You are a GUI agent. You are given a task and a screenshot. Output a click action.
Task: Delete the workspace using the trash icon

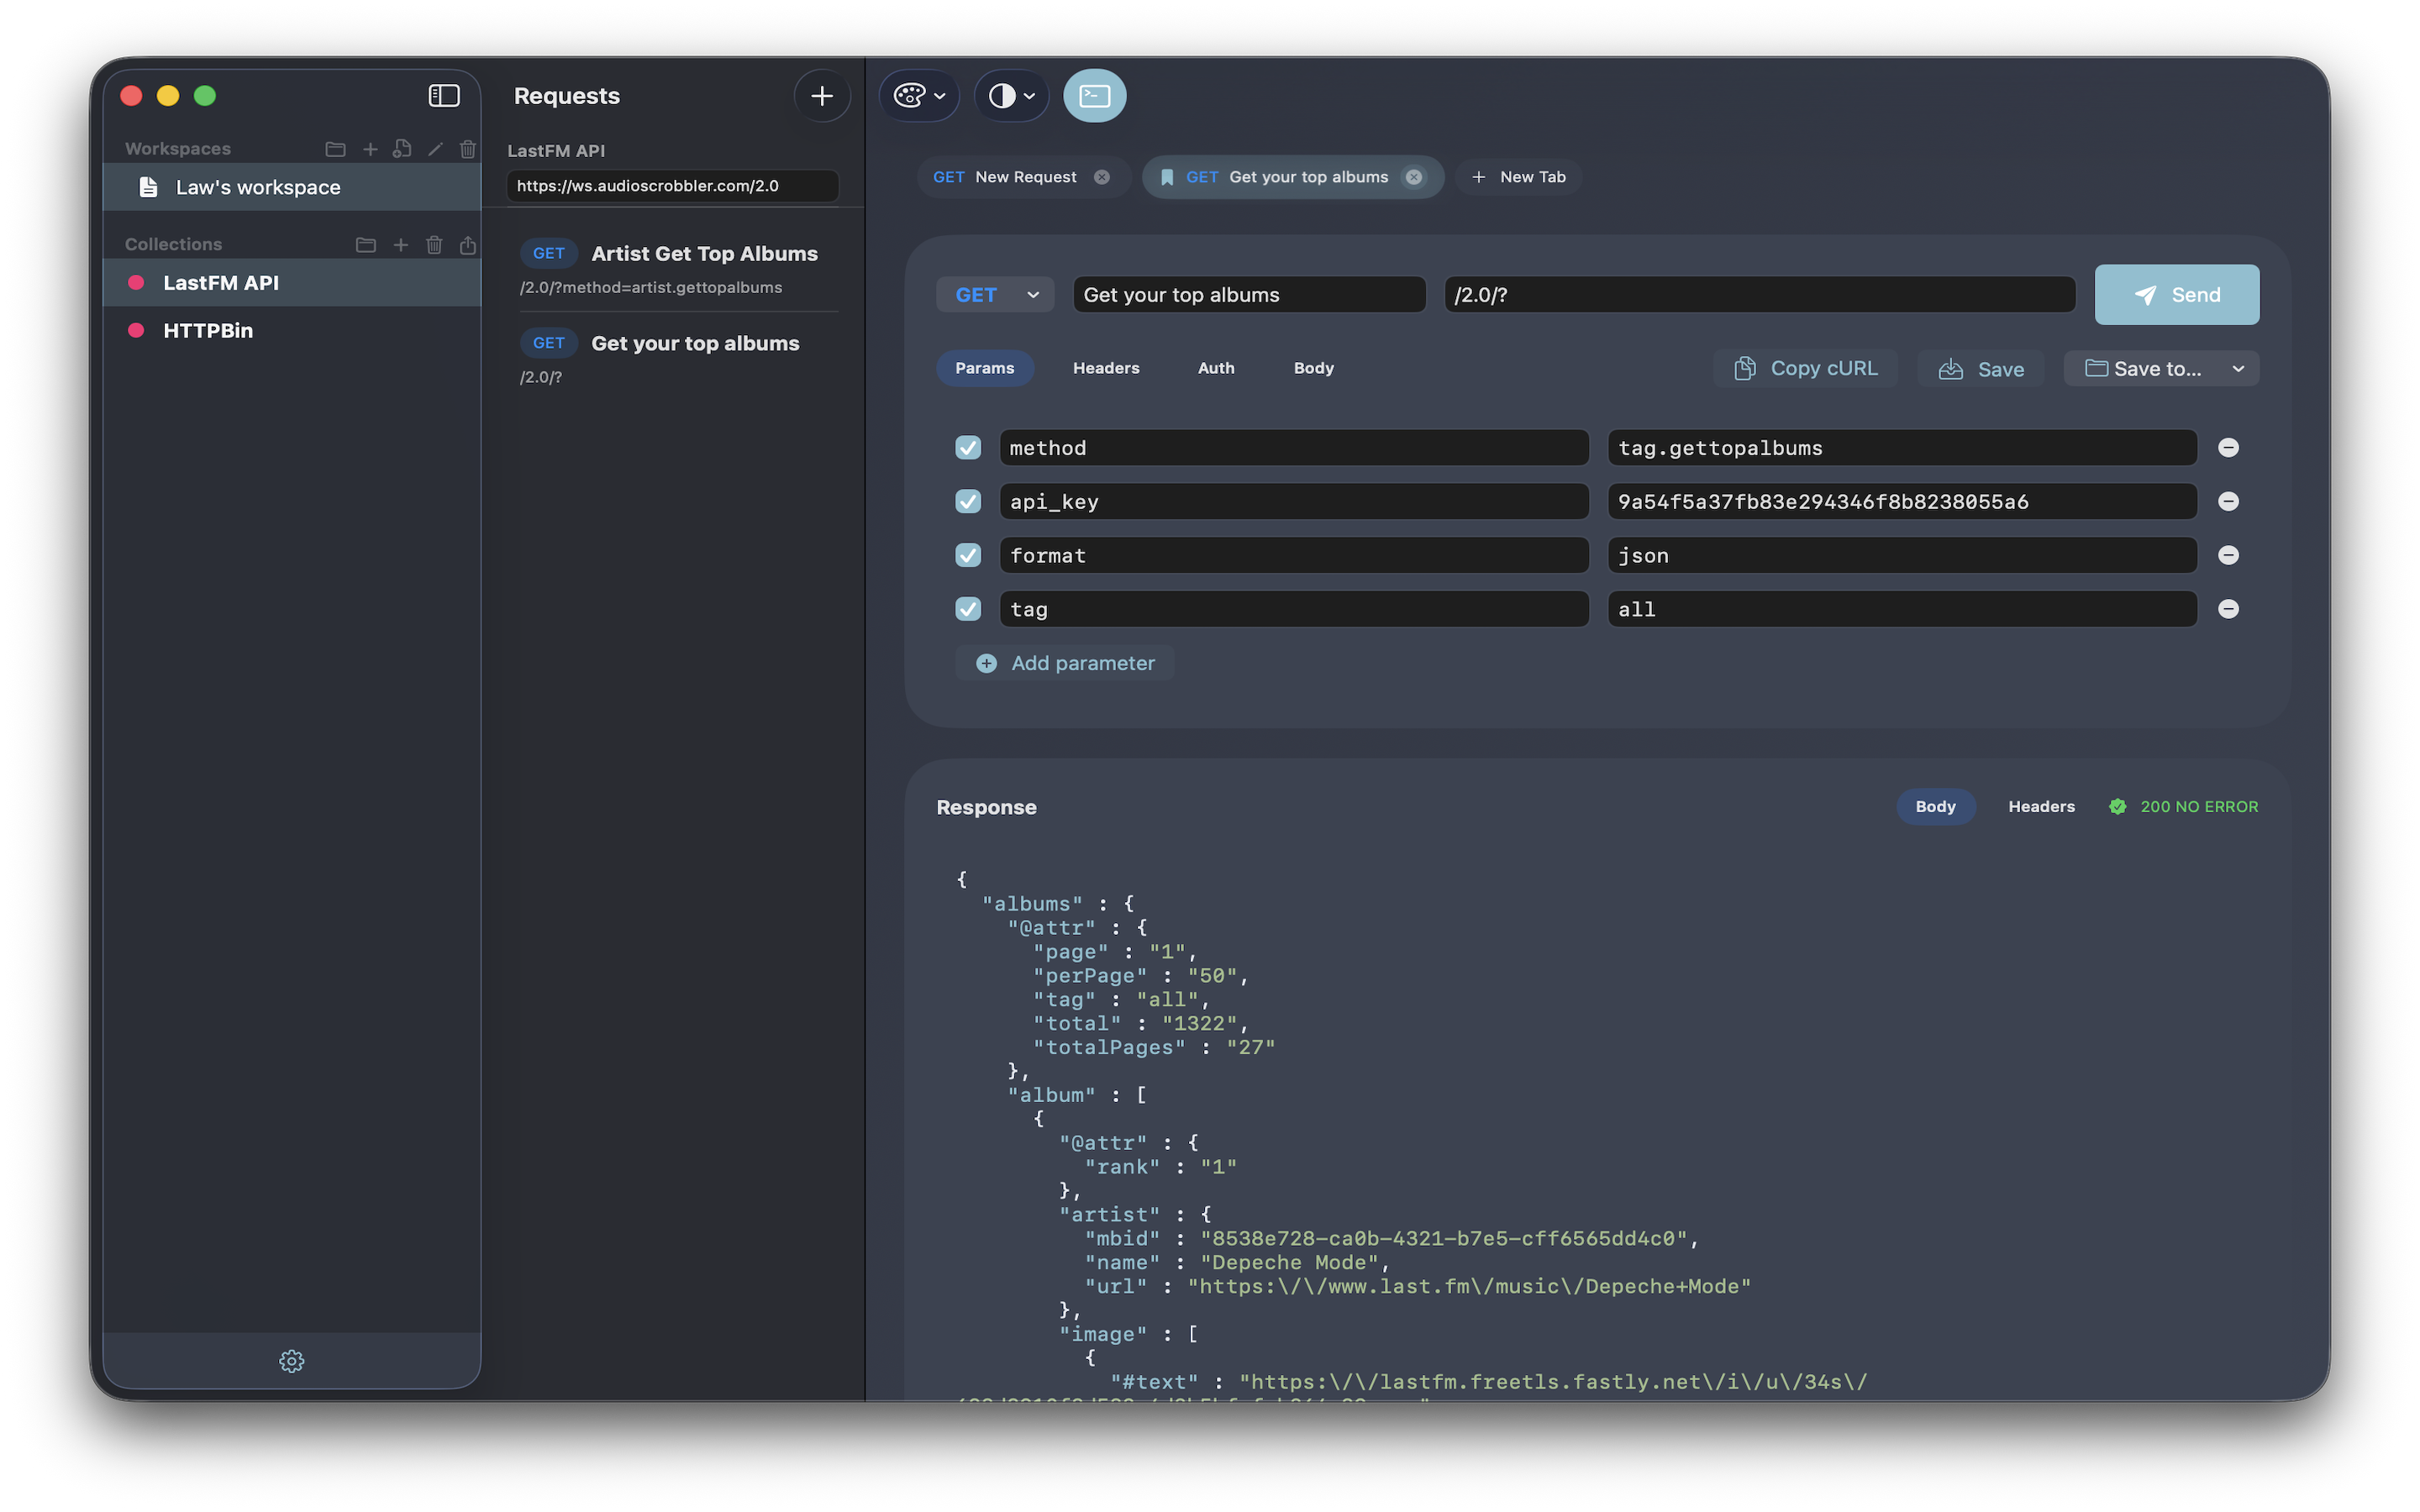click(x=468, y=148)
